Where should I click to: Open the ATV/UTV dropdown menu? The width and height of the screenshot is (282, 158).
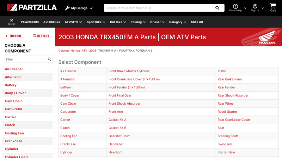(x=73, y=22)
